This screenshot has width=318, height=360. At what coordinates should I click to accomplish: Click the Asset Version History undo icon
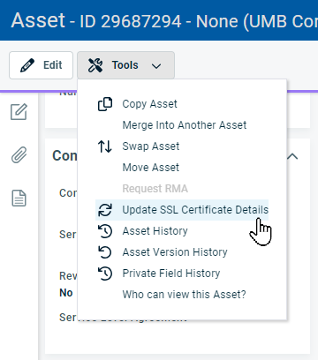coord(105,252)
